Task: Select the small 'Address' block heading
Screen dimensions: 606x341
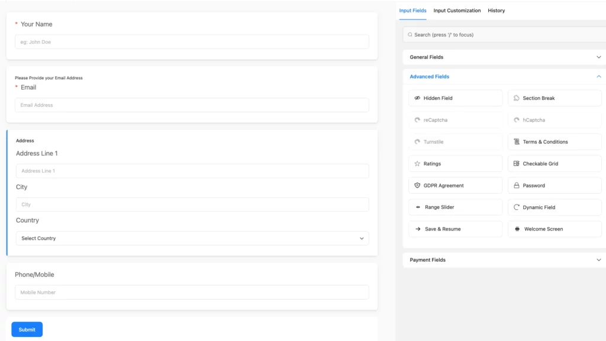Action: point(25,141)
